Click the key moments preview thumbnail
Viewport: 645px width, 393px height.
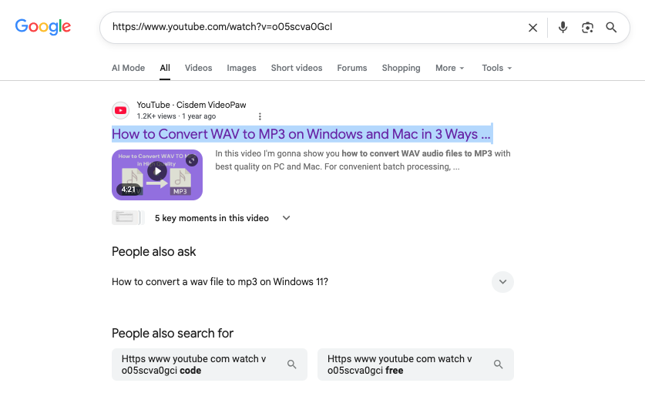coord(127,218)
